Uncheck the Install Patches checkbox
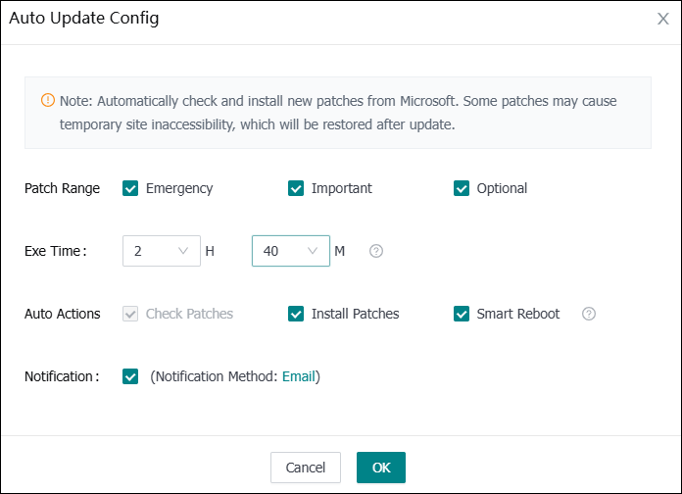 [296, 314]
